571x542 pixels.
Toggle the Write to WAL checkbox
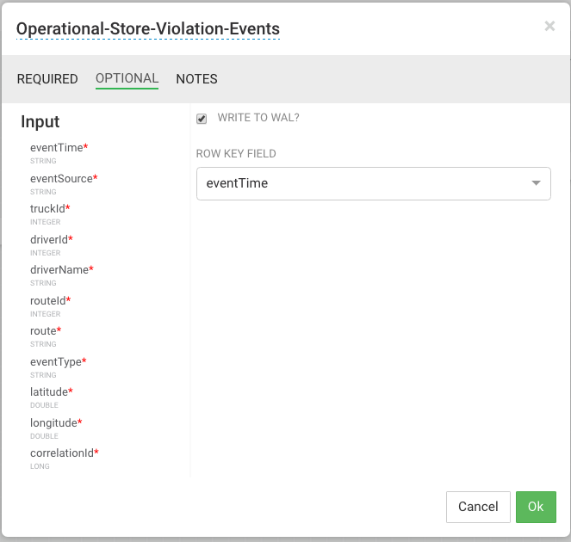pos(202,119)
